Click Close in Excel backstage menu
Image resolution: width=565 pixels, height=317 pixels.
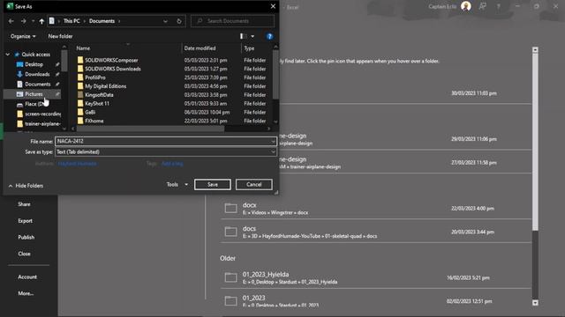[x=24, y=254]
